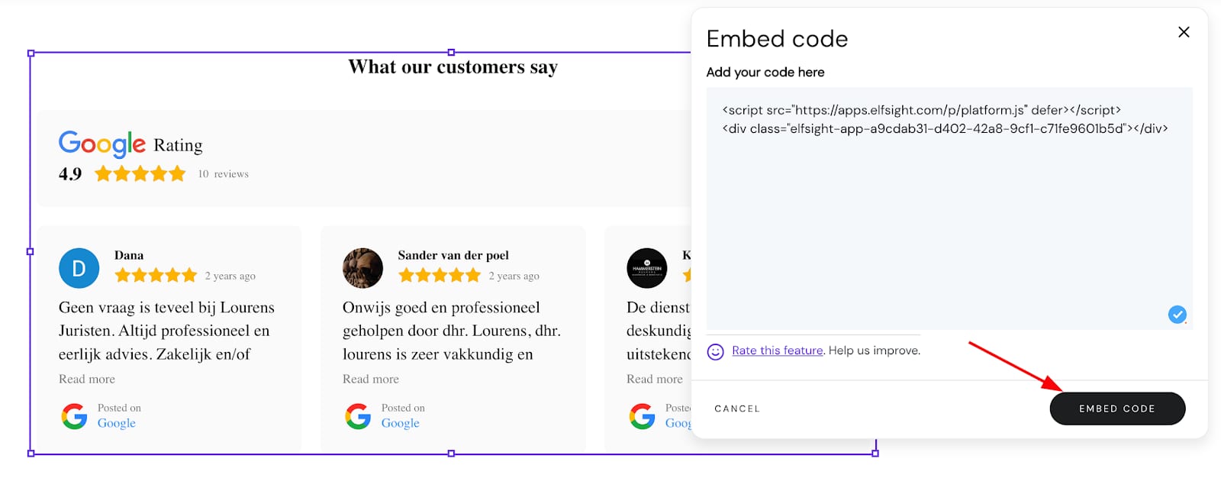The image size is (1221, 504).
Task: Open Google link under Dana's review
Action: tap(117, 423)
